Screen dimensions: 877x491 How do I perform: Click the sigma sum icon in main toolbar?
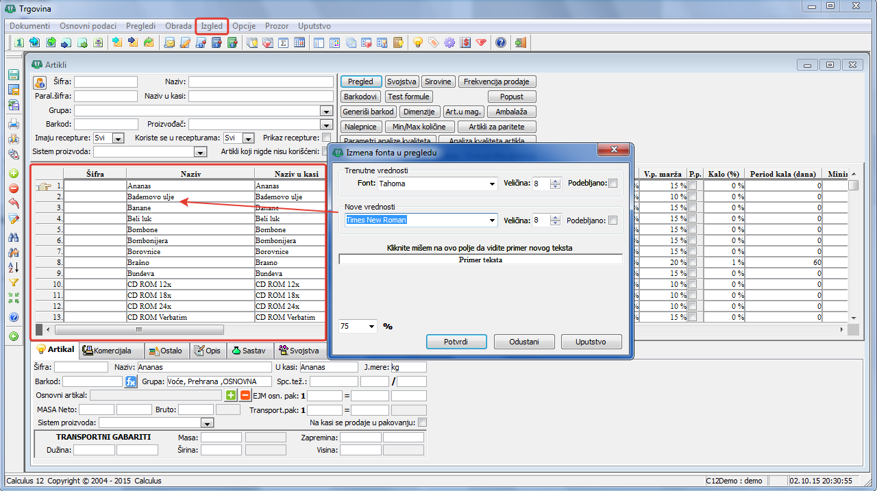coord(284,42)
